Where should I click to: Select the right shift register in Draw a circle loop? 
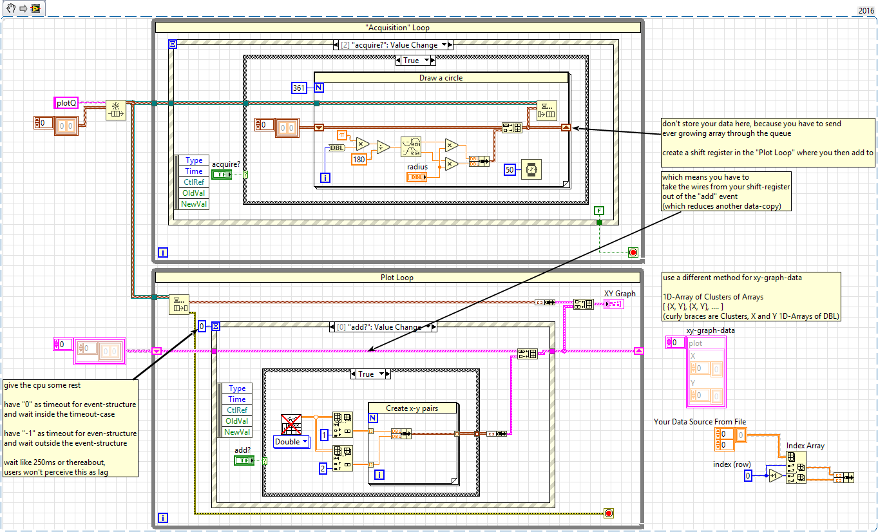pyautogui.click(x=565, y=128)
